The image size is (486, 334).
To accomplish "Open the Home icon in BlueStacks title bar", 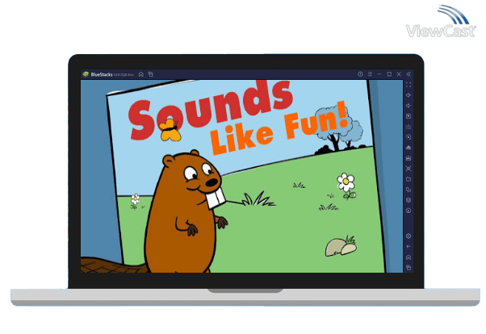I will (141, 74).
